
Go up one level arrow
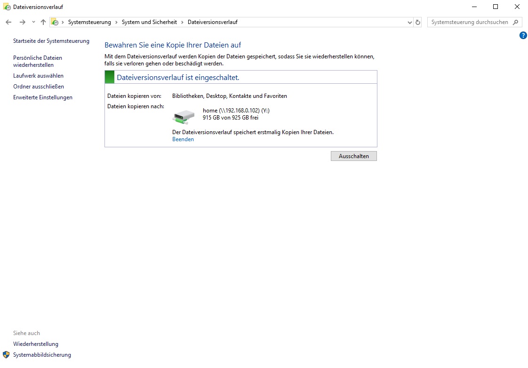point(43,22)
